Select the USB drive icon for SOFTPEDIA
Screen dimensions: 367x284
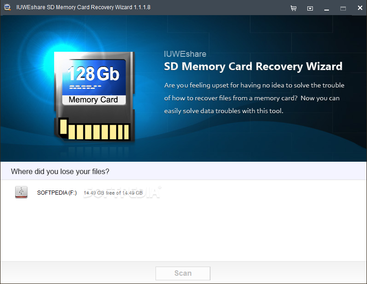(x=21, y=192)
